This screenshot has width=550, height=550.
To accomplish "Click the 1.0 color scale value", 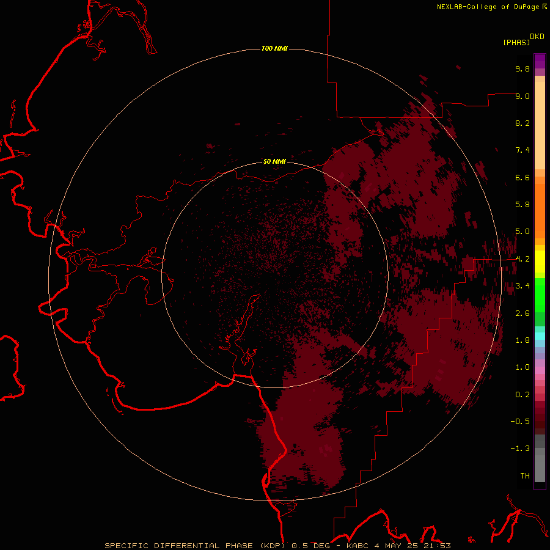I will [x=522, y=367].
